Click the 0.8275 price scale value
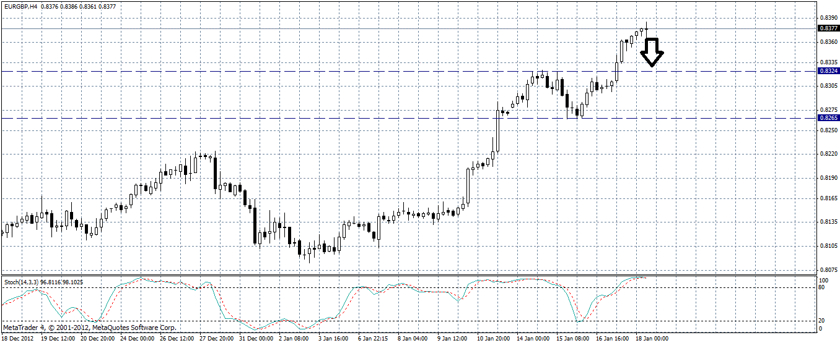Screen dimensions: 840x343 pos(829,109)
